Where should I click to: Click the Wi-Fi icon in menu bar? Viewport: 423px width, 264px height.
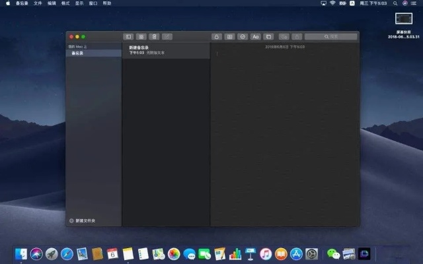[x=332, y=3]
